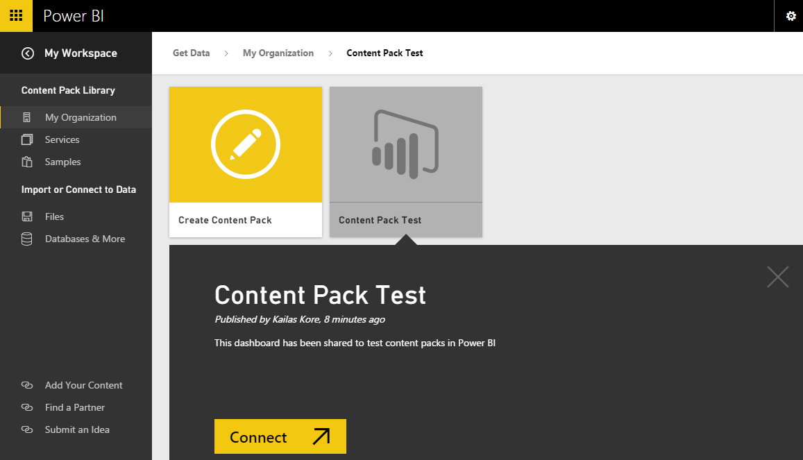The height and width of the screenshot is (460, 803).
Task: Click the Content Pack Test tile label
Action: tap(380, 220)
